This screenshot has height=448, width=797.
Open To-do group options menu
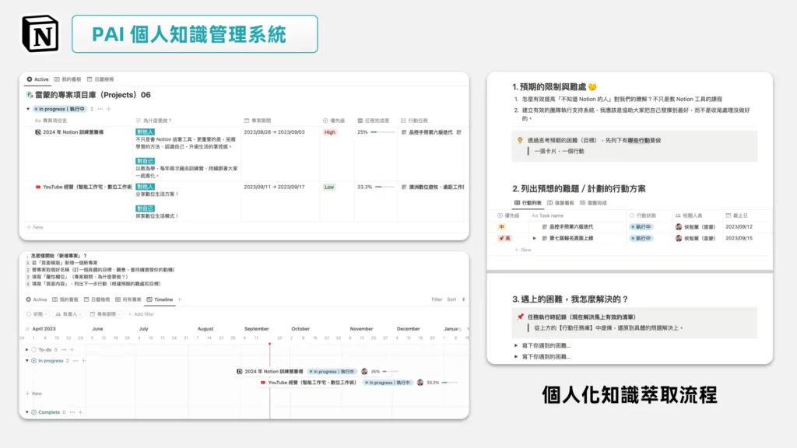click(x=64, y=349)
